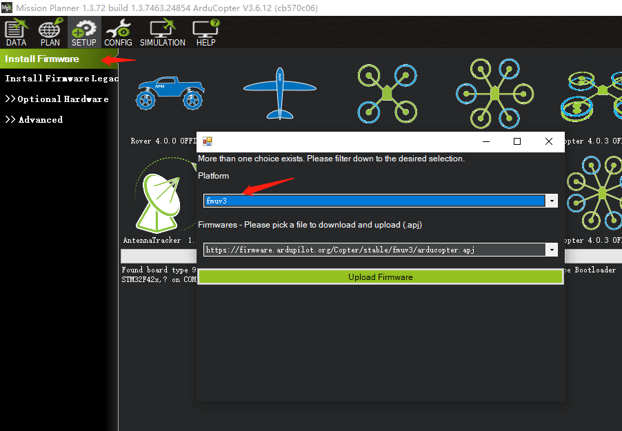Image resolution: width=622 pixels, height=431 pixels.
Task: Choose the octocopter firmware icon
Action: tap(594, 193)
